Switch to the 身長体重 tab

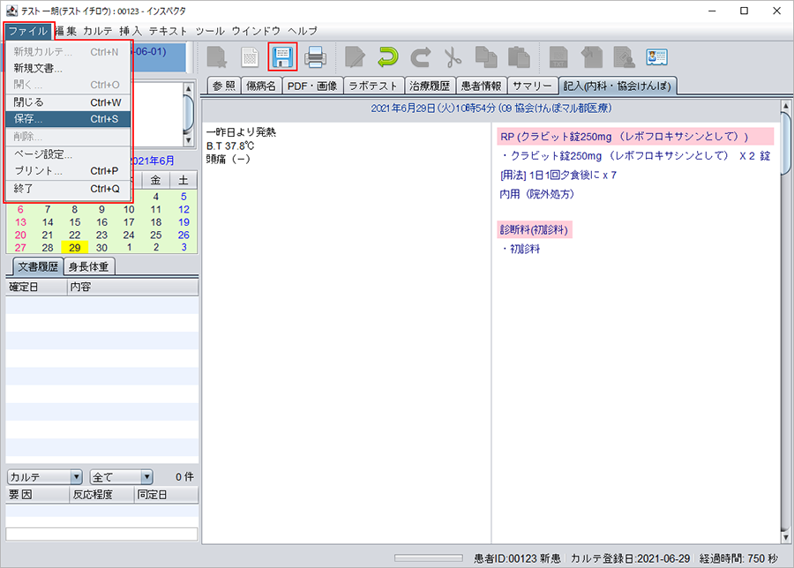(x=90, y=266)
